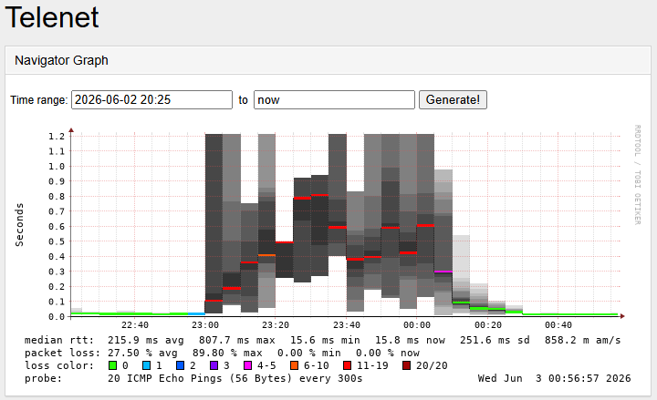Click the blue loss color 2 swatch
Screen dimensions: 657x400
click(180, 365)
